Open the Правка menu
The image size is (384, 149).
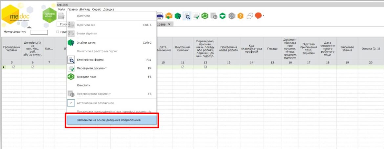click(x=73, y=9)
